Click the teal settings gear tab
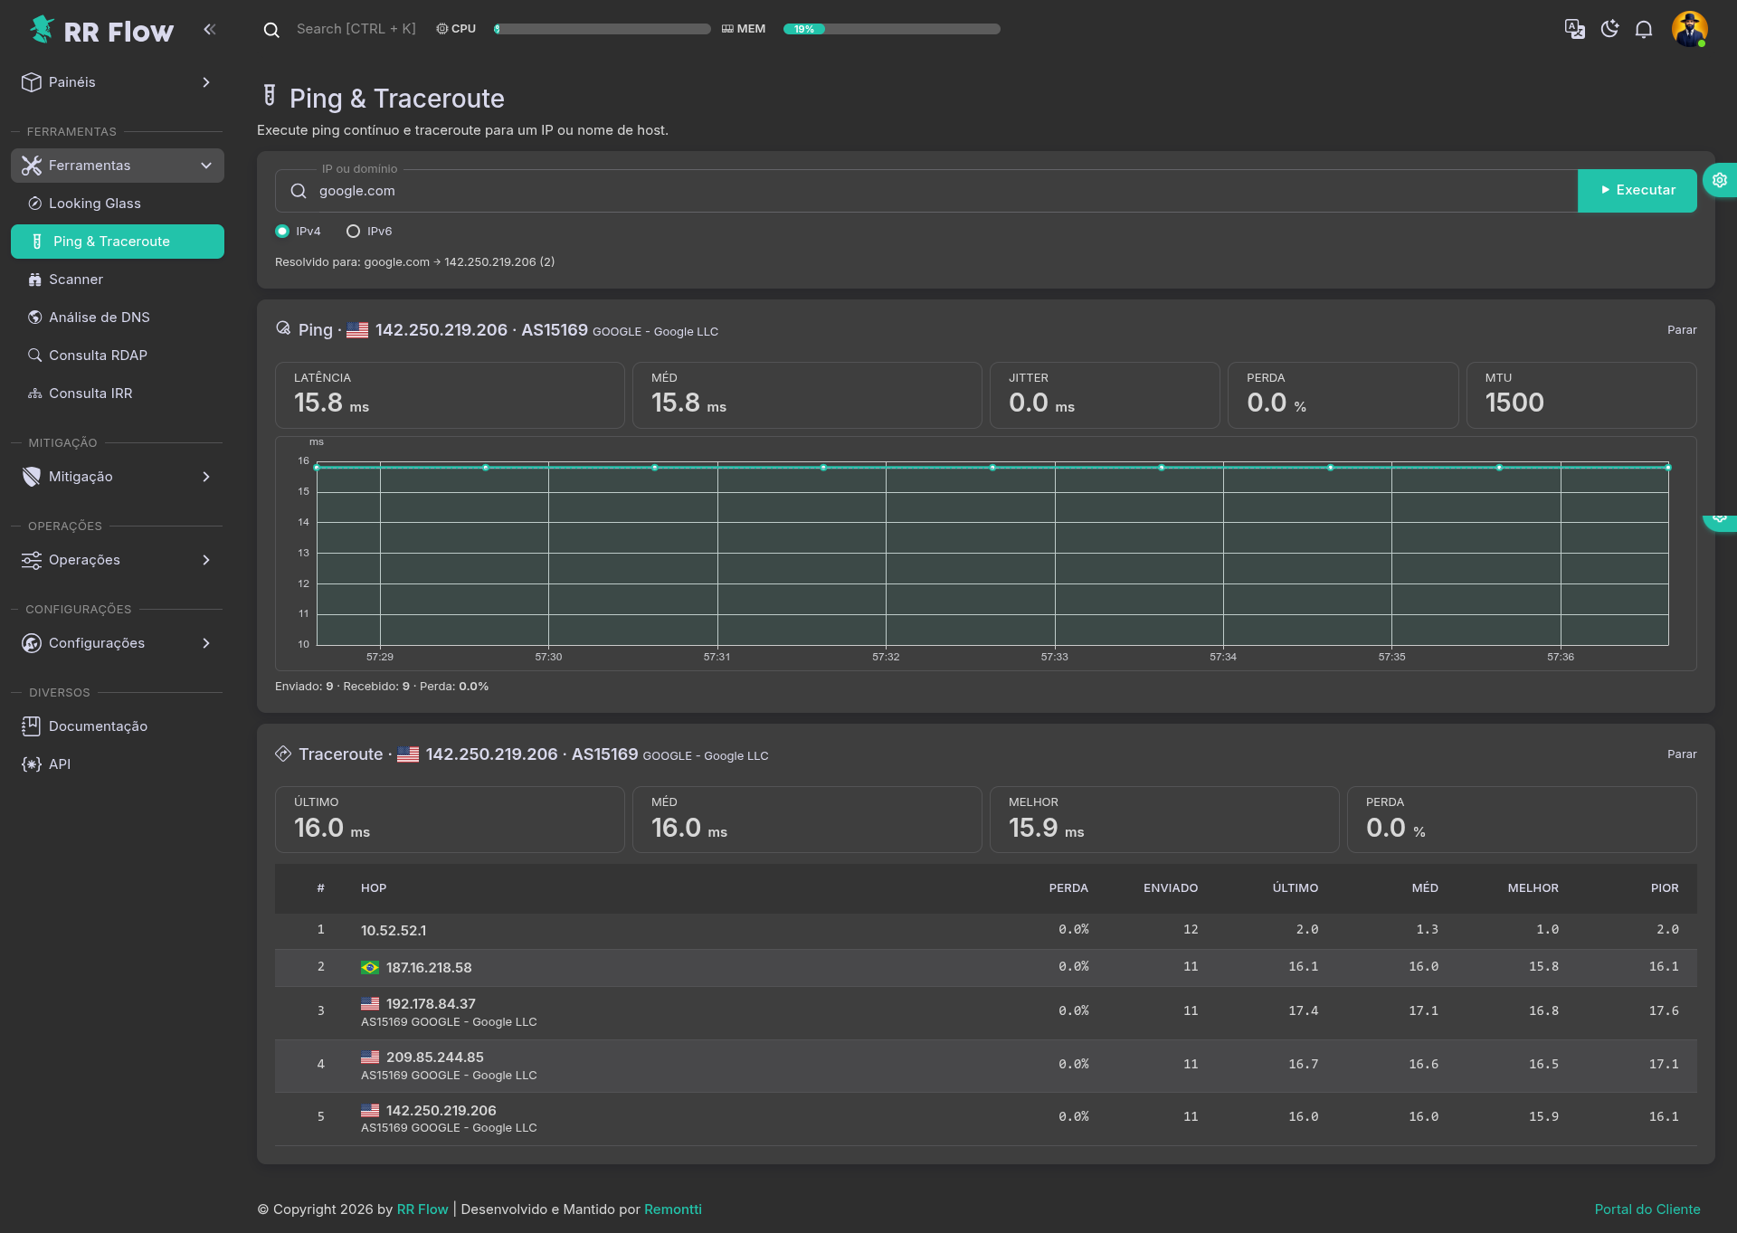1737x1233 pixels. [1719, 180]
